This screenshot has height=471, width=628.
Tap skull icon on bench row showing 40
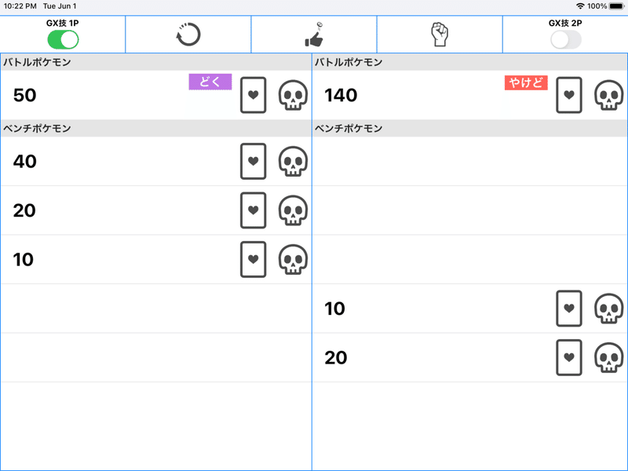tap(293, 162)
